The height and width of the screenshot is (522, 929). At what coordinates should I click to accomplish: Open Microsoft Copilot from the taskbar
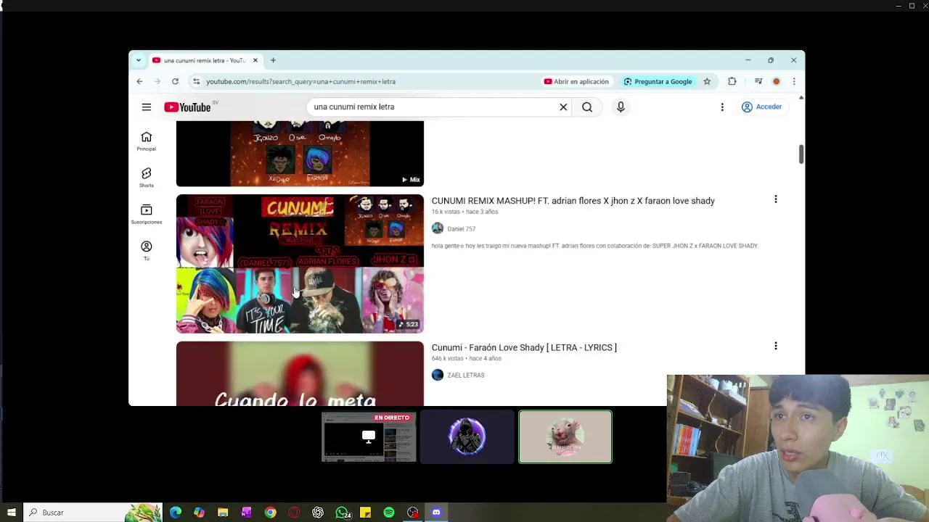[200, 513]
